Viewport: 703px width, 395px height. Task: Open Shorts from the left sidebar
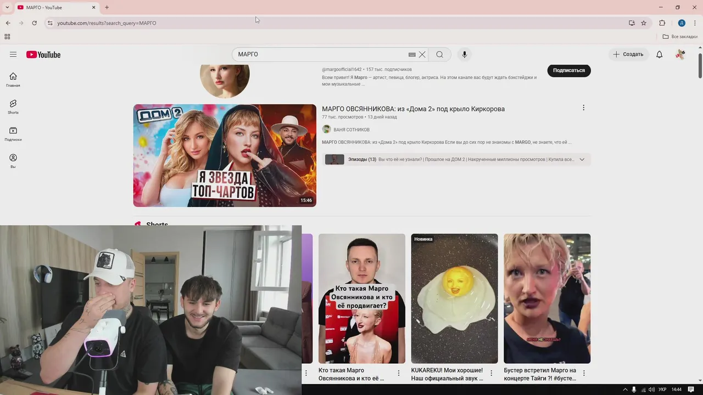13,106
